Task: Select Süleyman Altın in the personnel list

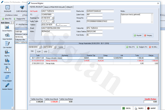Action: coord(21,40)
